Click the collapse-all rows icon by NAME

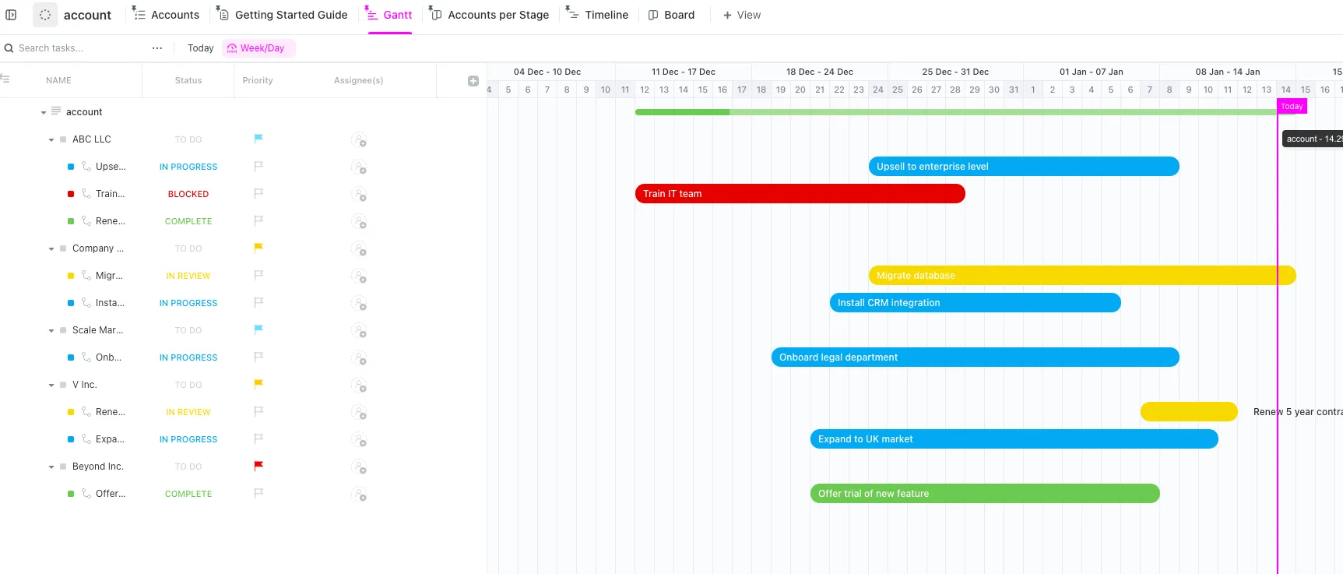tap(5, 79)
